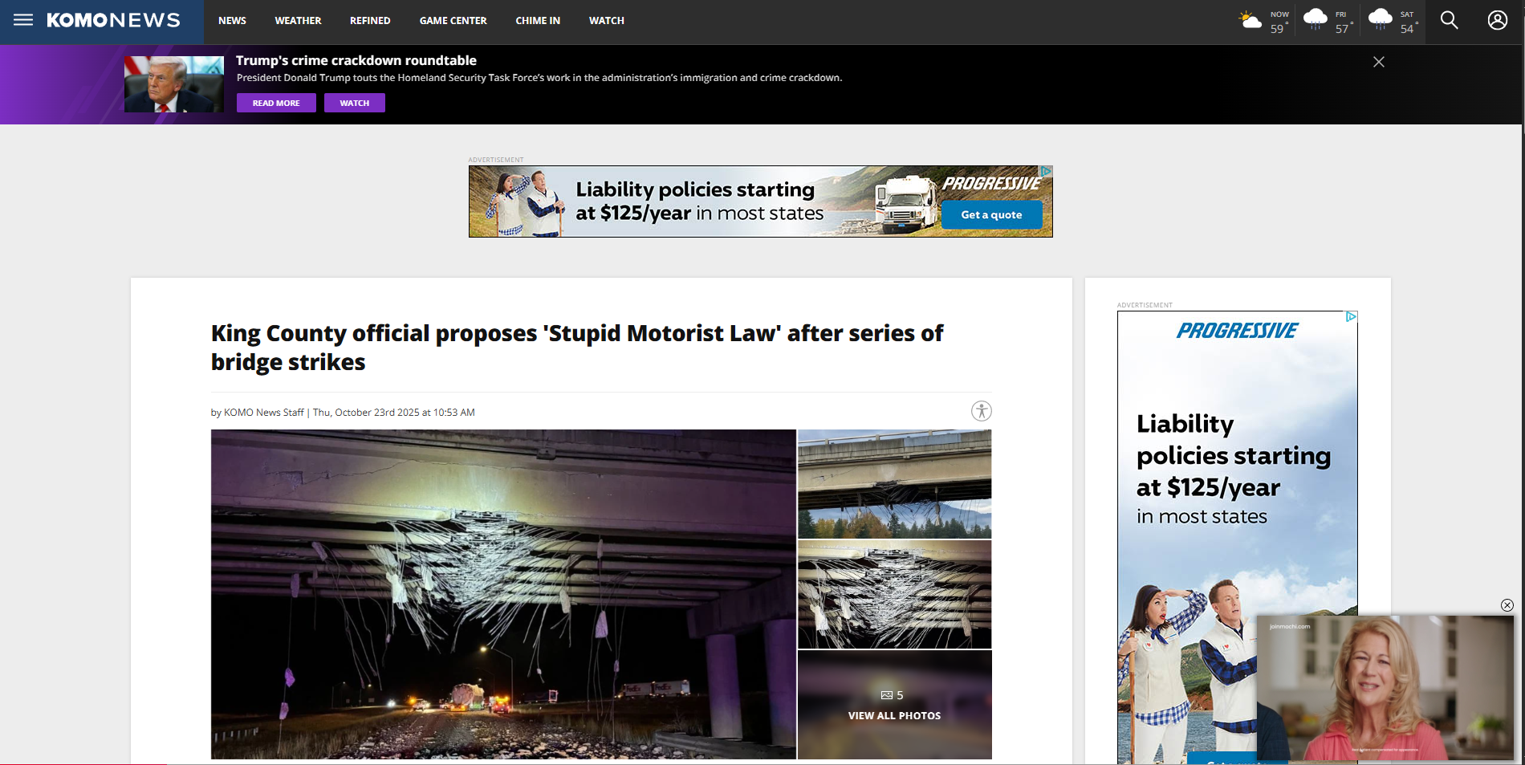Click the Friday 57° forecast icon
This screenshot has width=1525, height=765.
pyautogui.click(x=1315, y=19)
